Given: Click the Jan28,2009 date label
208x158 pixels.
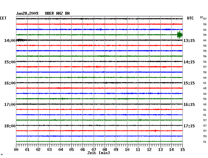Looking at the screenshot, I should [27, 13].
